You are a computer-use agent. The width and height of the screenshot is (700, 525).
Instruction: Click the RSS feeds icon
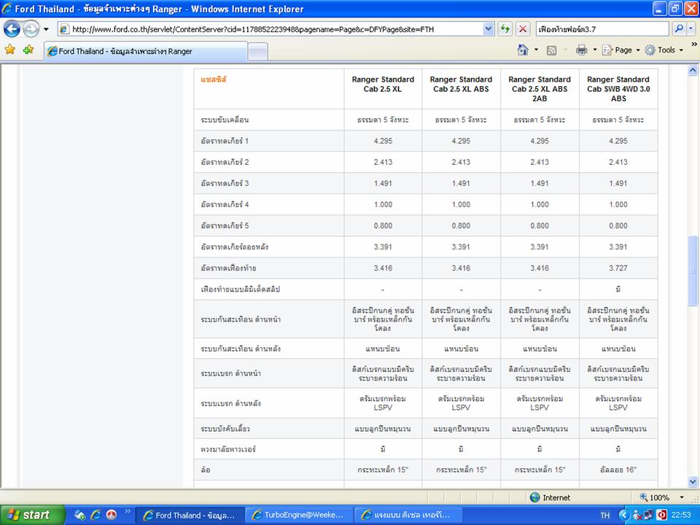(x=552, y=50)
